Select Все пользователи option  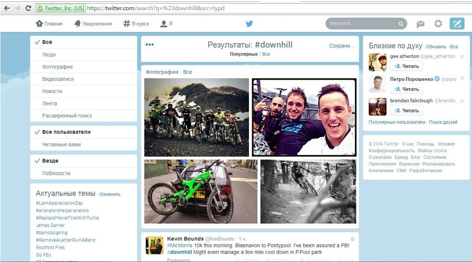tap(84, 132)
